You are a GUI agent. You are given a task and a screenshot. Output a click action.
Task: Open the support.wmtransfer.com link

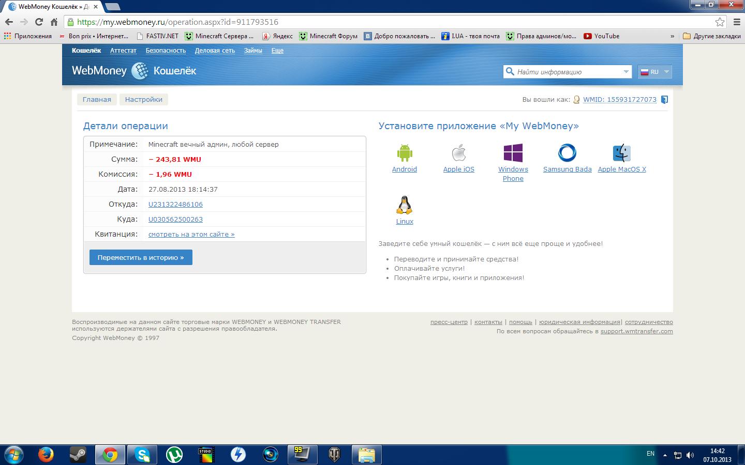coord(637,331)
